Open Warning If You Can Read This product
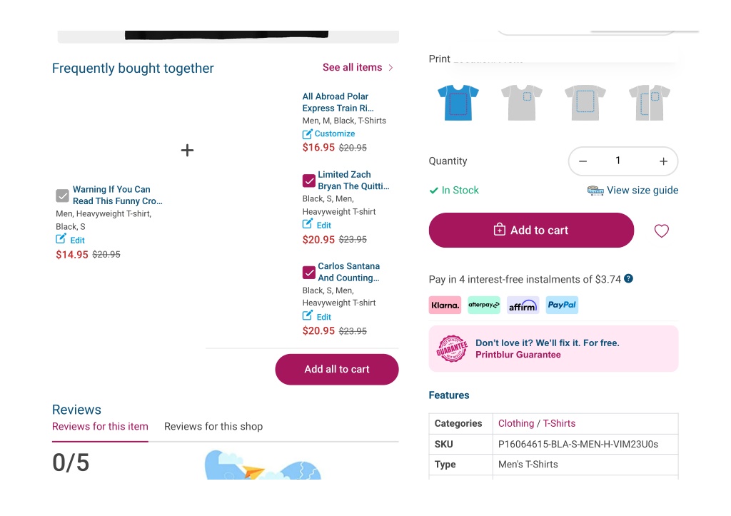 click(x=118, y=196)
